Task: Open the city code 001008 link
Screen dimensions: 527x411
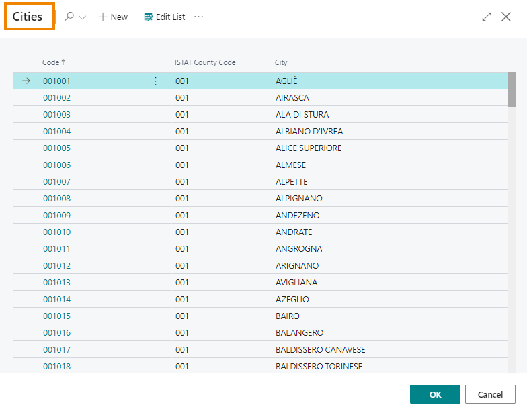Action: click(56, 199)
